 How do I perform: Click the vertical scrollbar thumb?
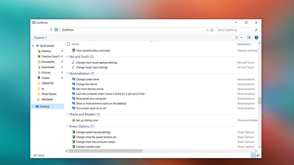259,100
